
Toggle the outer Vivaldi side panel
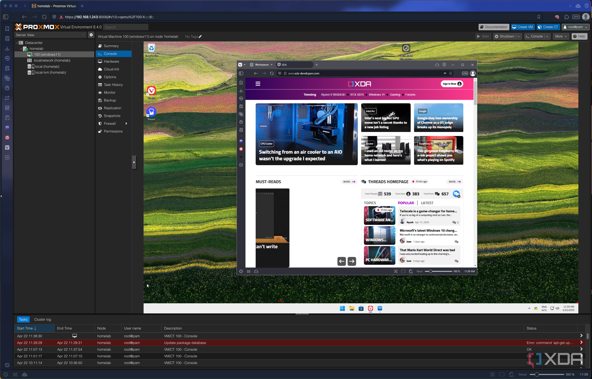tap(6, 17)
